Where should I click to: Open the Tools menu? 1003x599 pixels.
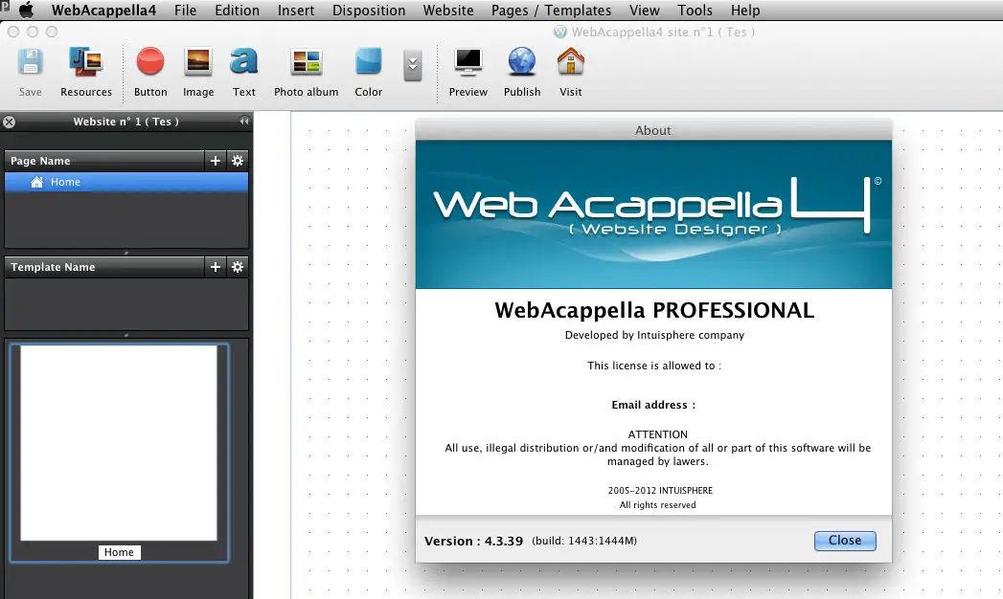pyautogui.click(x=695, y=11)
